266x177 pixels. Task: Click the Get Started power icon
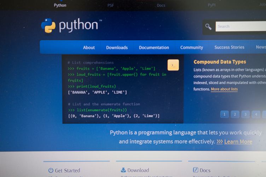click(51, 170)
